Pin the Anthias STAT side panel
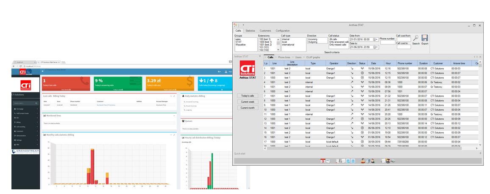Viewport: 490px width, 194px height. tap(260, 57)
